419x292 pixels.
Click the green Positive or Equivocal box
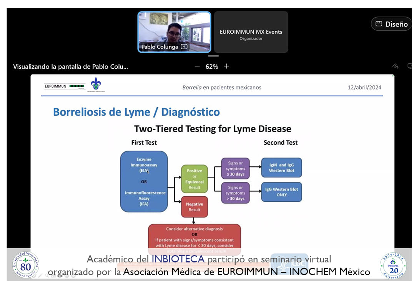click(195, 179)
